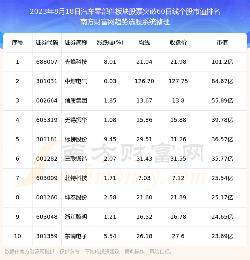Click moving average 126.70

[x=144, y=81]
